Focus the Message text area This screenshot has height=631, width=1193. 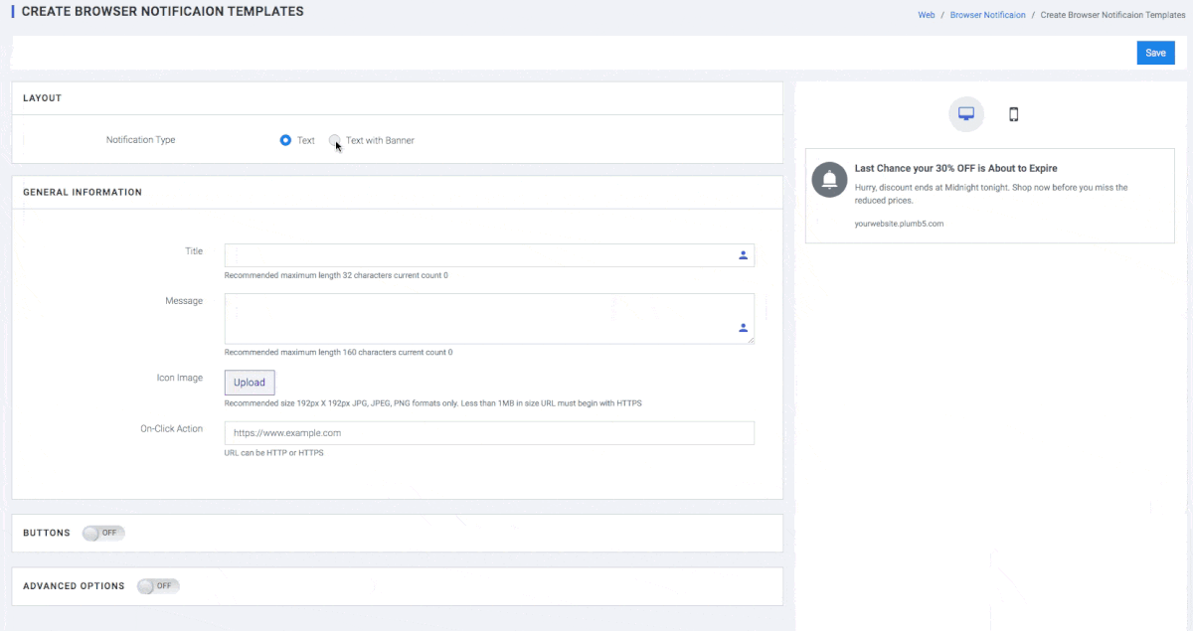(489, 319)
